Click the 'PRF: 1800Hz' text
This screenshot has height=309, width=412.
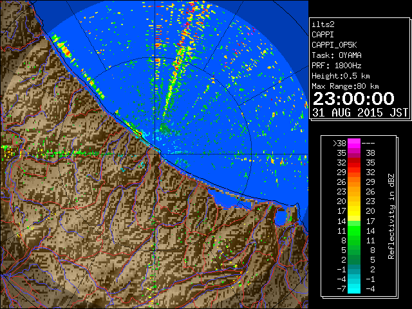click(x=337, y=66)
